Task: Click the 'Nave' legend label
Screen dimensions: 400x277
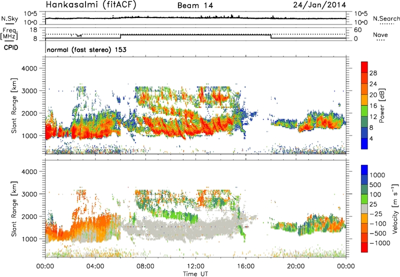Action: (x=380, y=34)
